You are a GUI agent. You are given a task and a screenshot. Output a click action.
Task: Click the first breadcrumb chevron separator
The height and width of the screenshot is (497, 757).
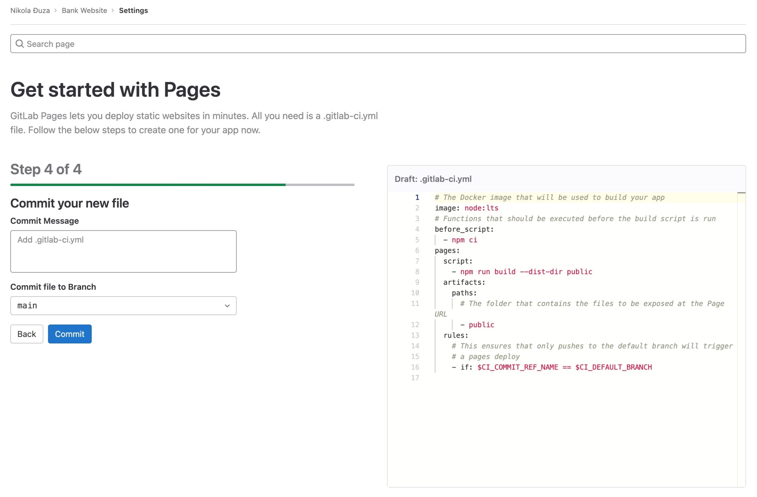(x=56, y=10)
